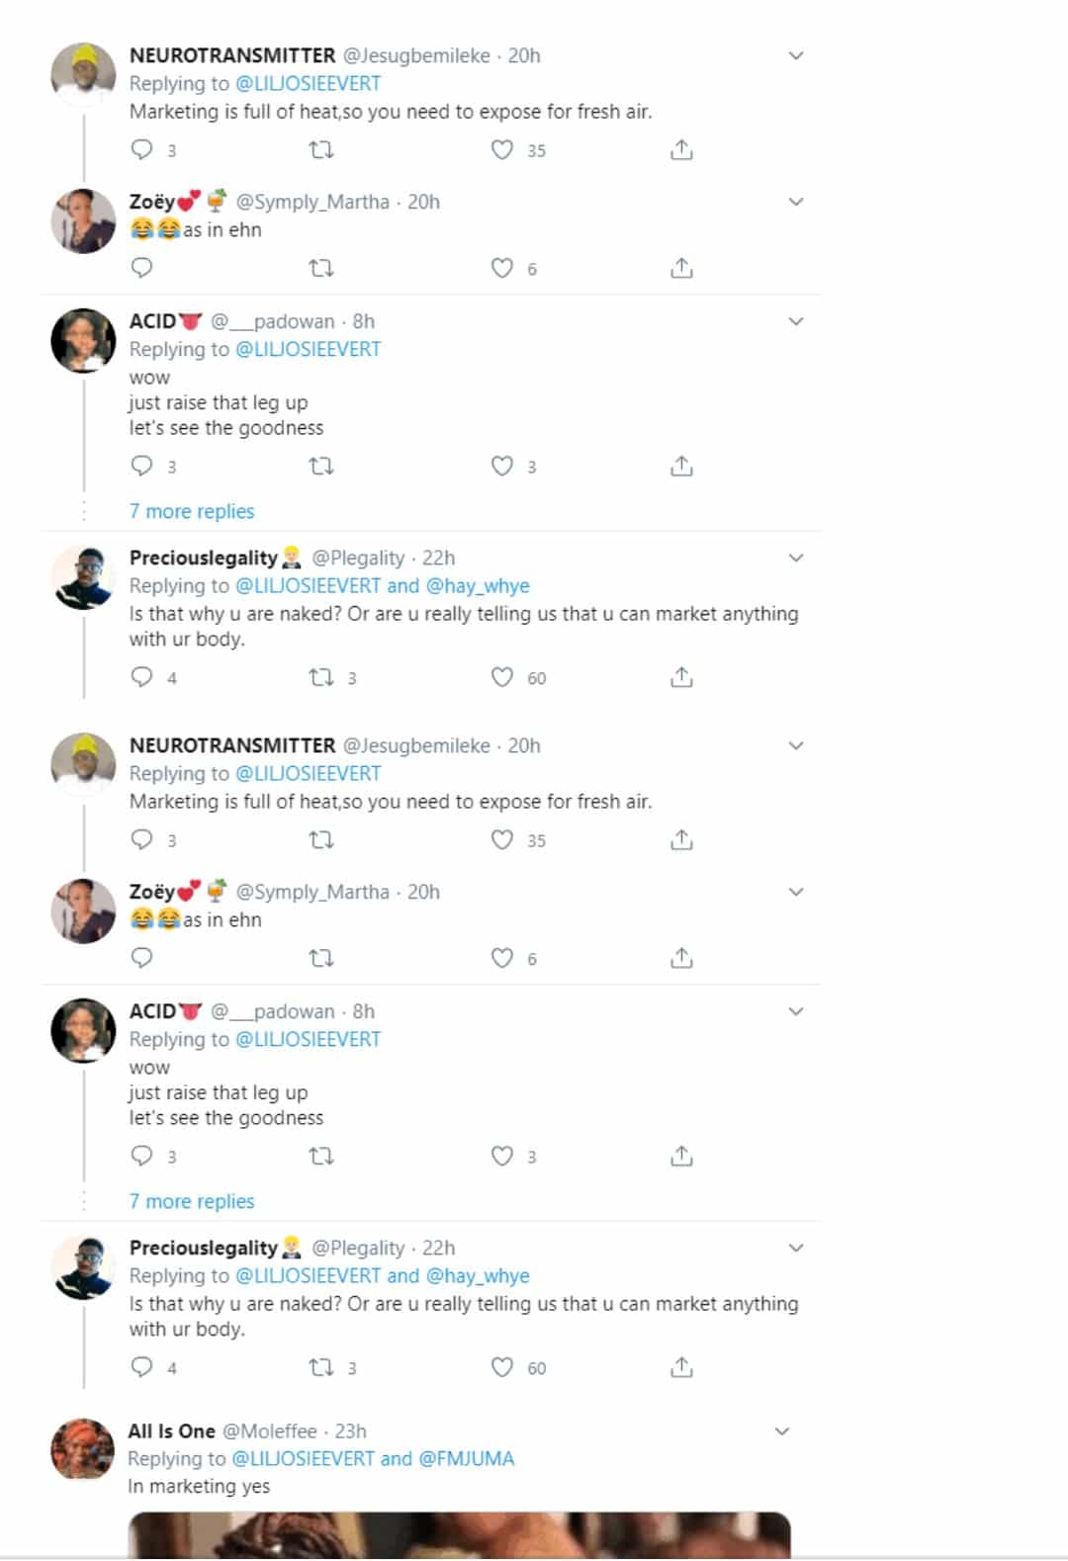Open the All Is One profile avatar
The width and height of the screenshot is (1068, 1561).
pos(83,1449)
